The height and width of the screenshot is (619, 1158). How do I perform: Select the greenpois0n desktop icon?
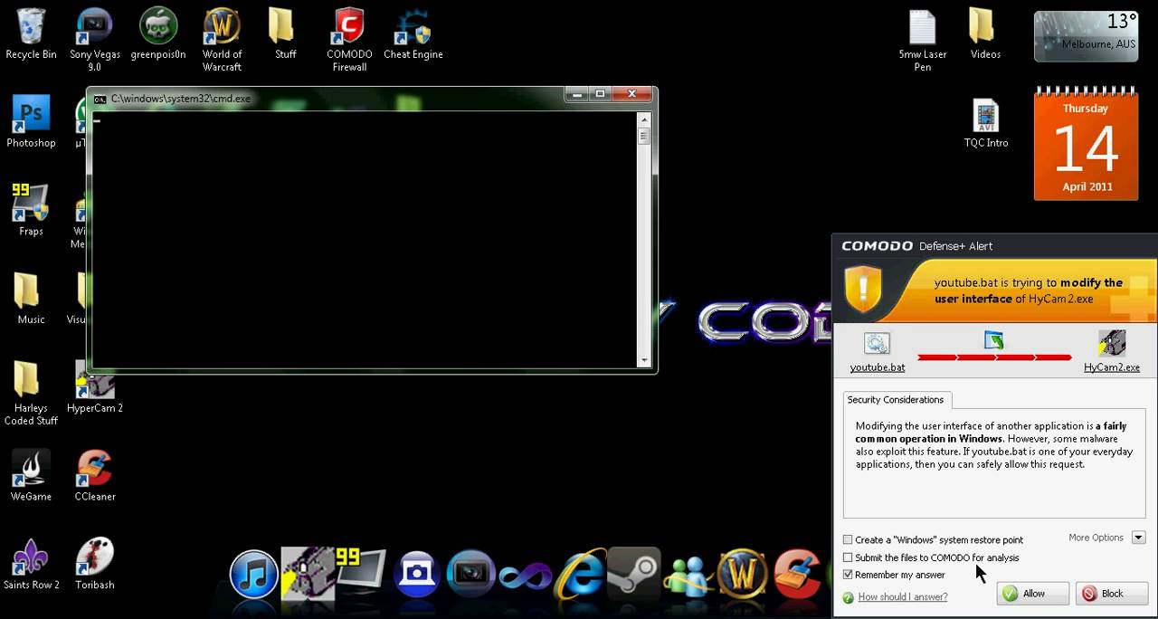(x=158, y=33)
